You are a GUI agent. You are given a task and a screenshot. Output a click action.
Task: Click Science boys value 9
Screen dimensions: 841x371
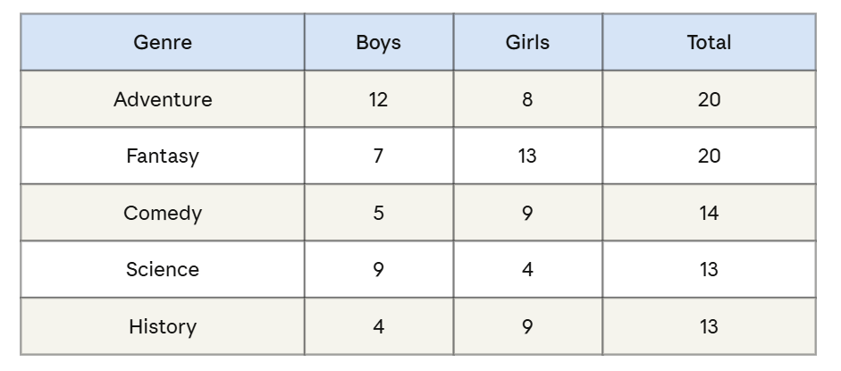pyautogui.click(x=379, y=269)
